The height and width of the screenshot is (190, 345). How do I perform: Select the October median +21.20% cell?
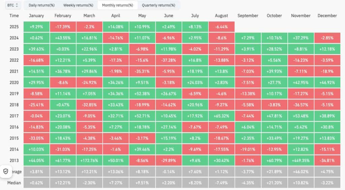[x=274, y=183]
